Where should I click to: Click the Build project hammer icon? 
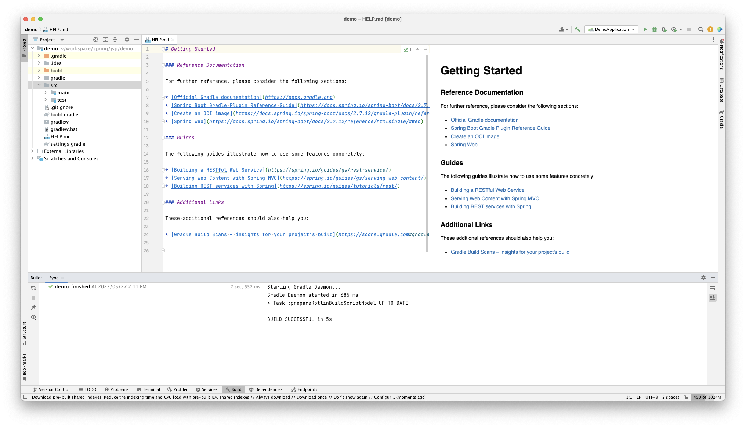tap(577, 29)
